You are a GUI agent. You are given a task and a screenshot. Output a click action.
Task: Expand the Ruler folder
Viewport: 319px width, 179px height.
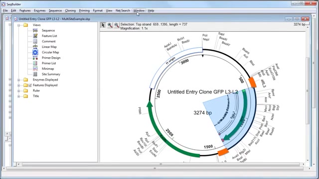click(x=19, y=90)
